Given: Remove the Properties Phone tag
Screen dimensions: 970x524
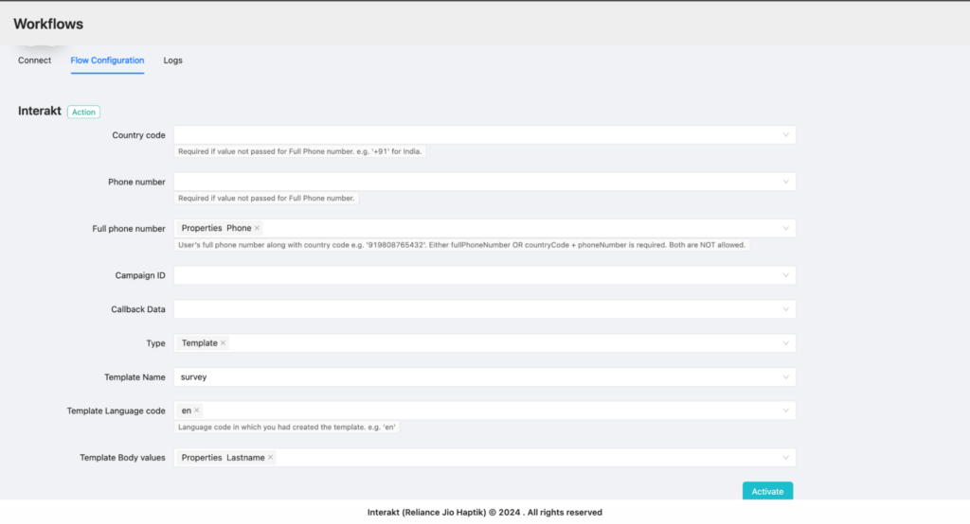Looking at the screenshot, I should 257,228.
